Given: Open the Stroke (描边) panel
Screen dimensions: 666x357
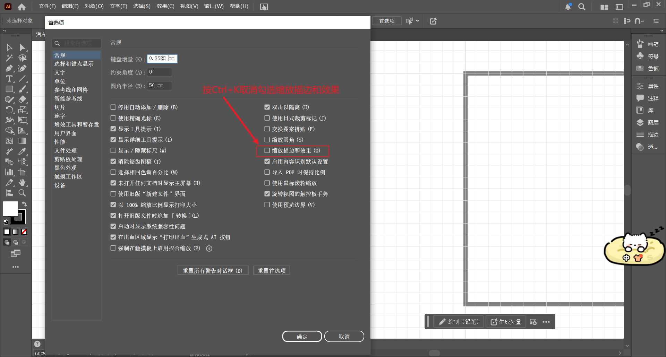Looking at the screenshot, I should click(x=648, y=134).
